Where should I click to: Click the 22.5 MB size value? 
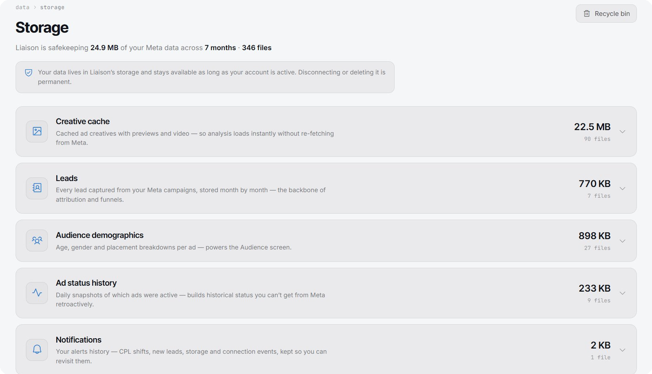pos(592,127)
